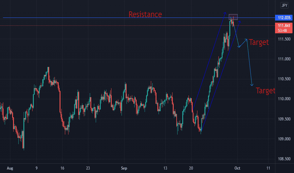
Task: Click the 111.841 current price label
Action: coord(284,25)
